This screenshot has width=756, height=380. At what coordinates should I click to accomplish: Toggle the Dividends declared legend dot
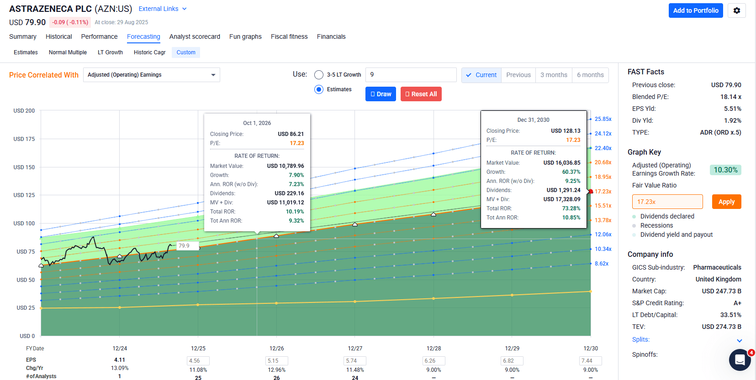pos(634,217)
